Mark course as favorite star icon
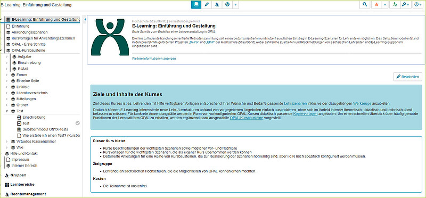 [376, 5]
